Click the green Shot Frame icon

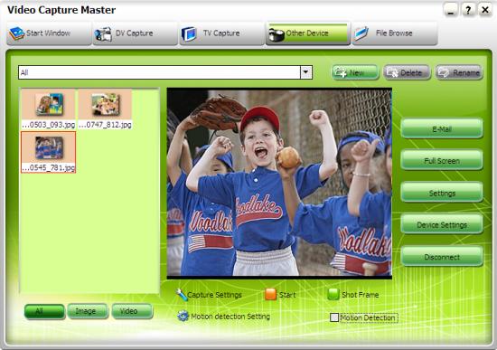coord(333,294)
